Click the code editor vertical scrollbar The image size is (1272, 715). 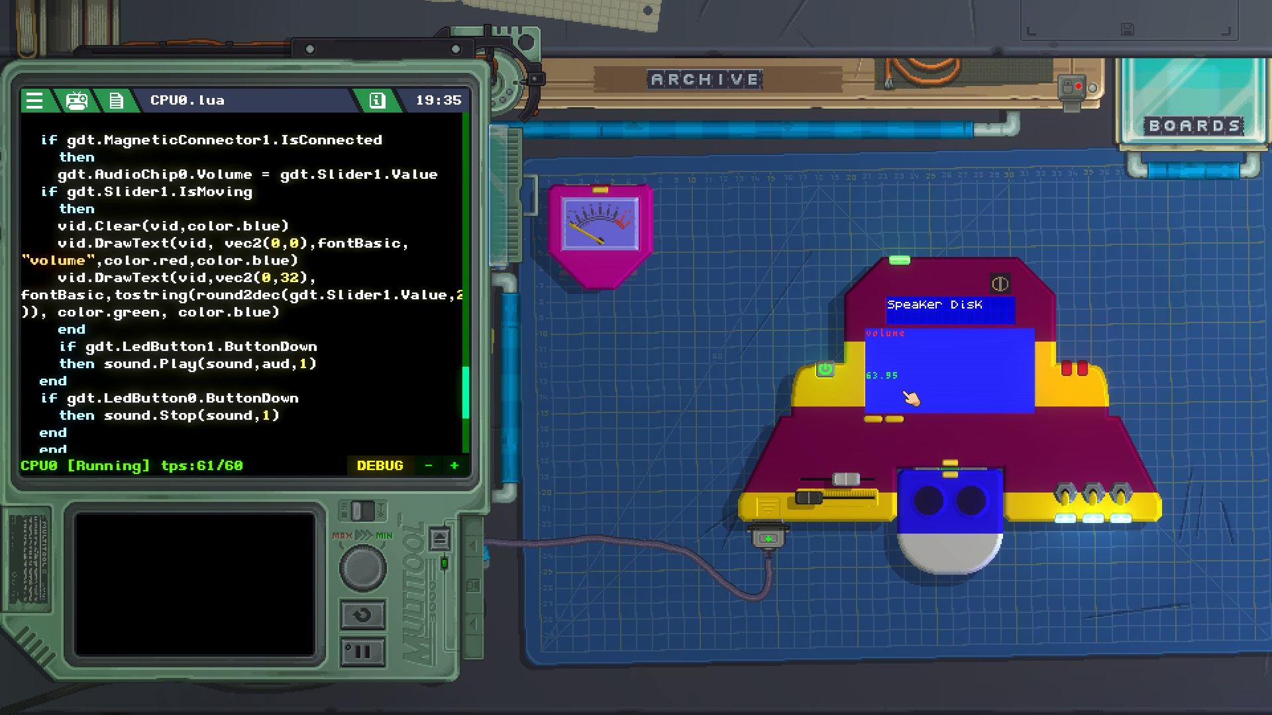465,392
